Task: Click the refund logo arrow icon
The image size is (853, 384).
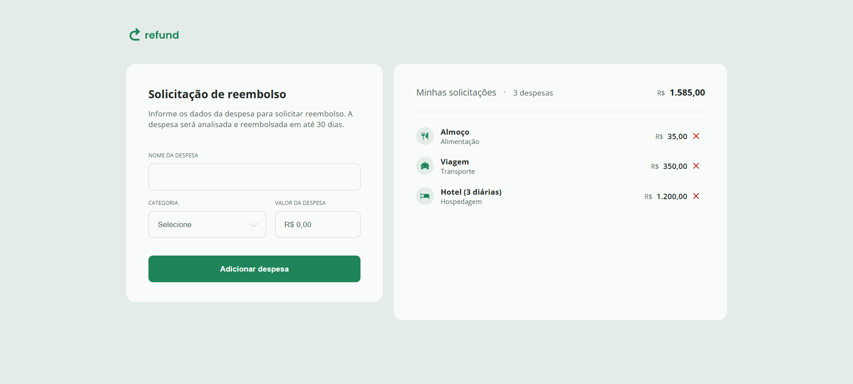Action: 135,35
